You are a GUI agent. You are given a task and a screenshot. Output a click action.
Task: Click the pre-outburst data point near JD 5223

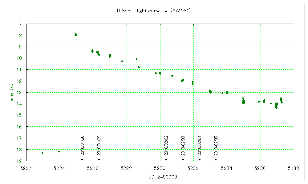pos(42,153)
